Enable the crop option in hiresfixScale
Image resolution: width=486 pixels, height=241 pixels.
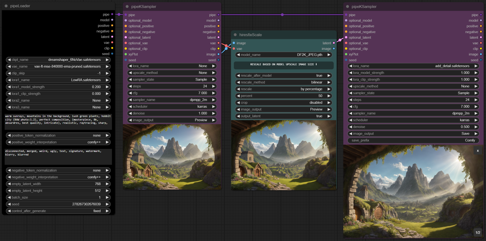click(x=283, y=102)
